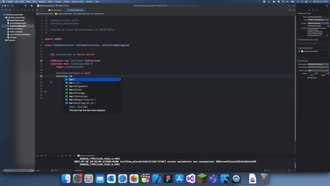Screen dimensions: 330x186
Task: Open Microsoft Teams from the Dock
Action: [213, 179]
